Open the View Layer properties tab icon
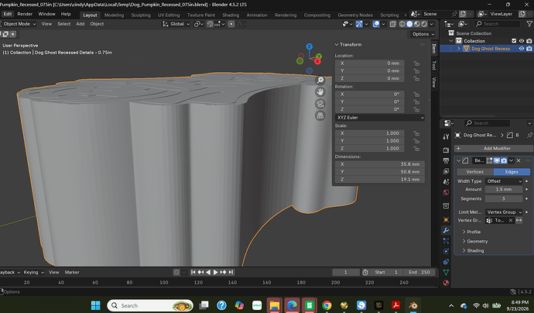The width and height of the screenshot is (534, 313). coord(446,171)
